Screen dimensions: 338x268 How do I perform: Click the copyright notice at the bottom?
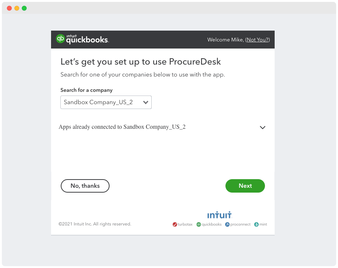pos(94,224)
